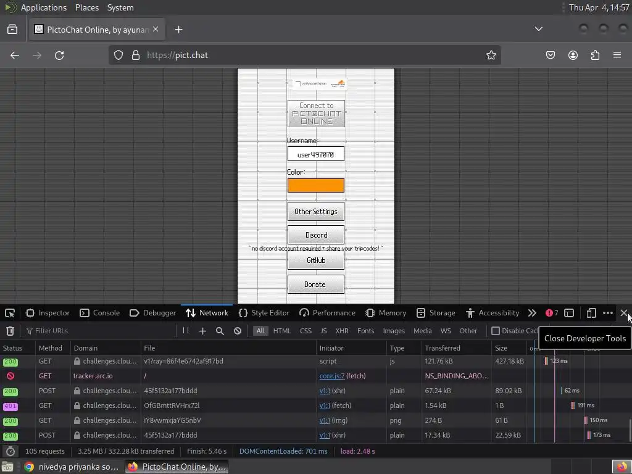632x474 pixels.
Task: Pause network recording
Action: pos(186,331)
